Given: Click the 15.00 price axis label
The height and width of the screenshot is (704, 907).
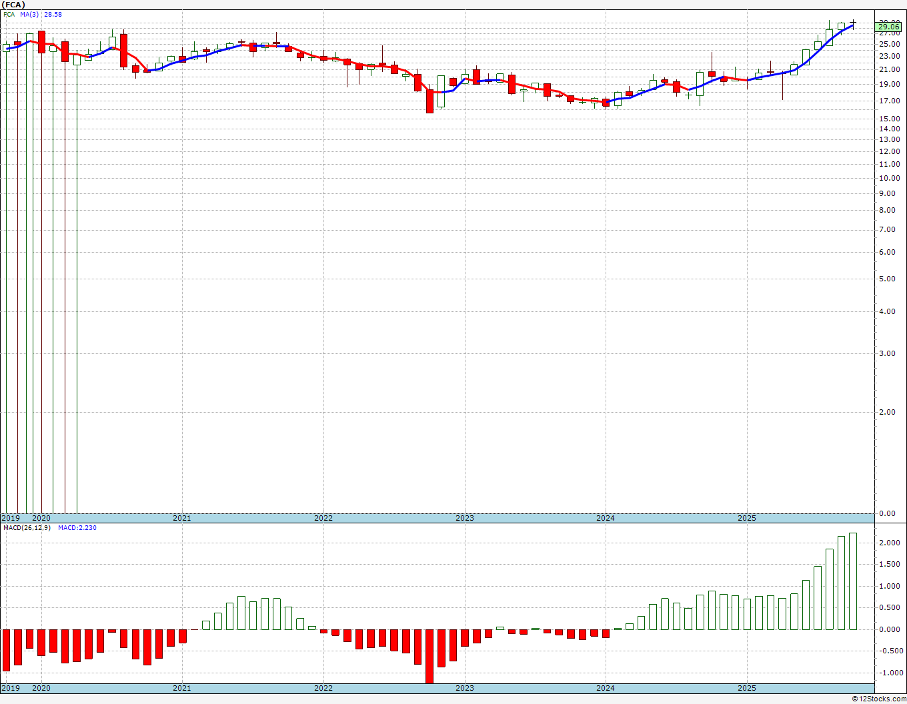Looking at the screenshot, I should [x=889, y=119].
